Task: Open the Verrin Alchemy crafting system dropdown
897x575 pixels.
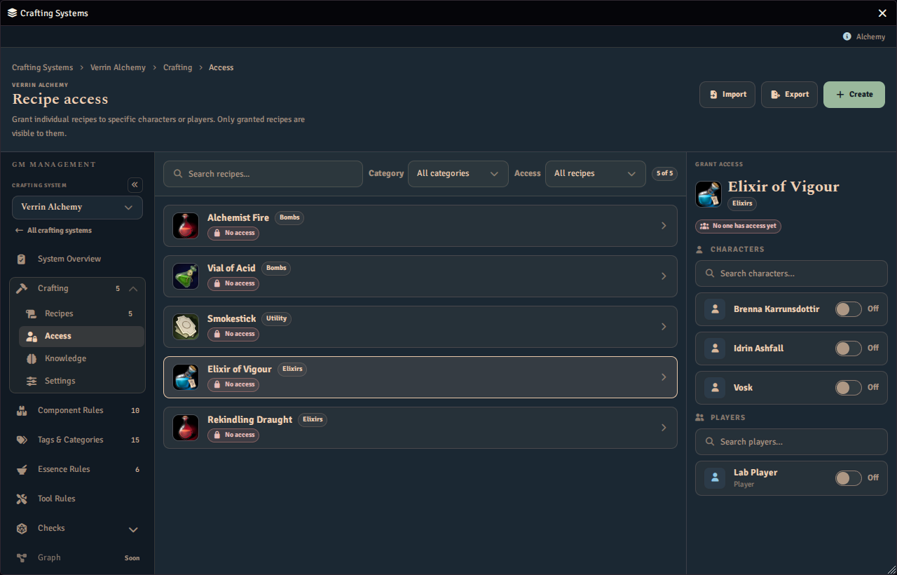Action: [x=77, y=208]
